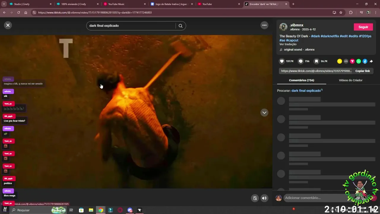Copy the video link

click(x=362, y=71)
